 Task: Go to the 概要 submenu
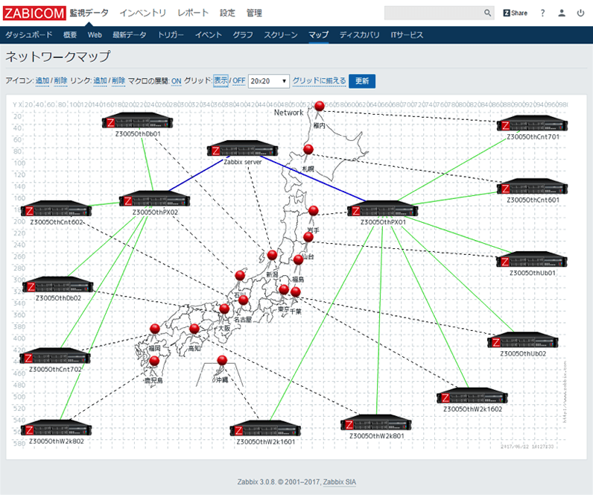70,35
